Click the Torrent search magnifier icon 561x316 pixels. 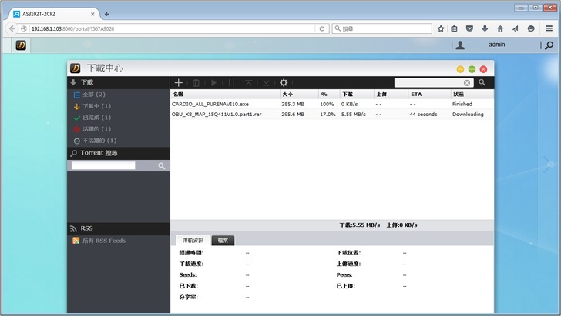click(162, 165)
